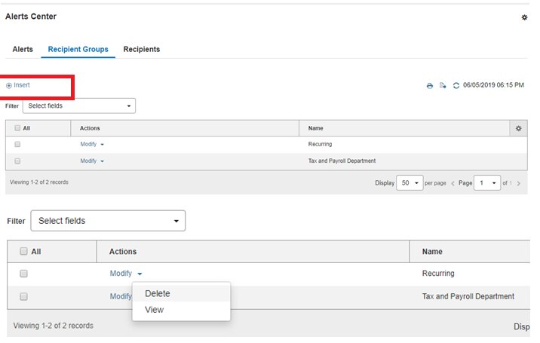Refresh the recipient groups list

456,86
